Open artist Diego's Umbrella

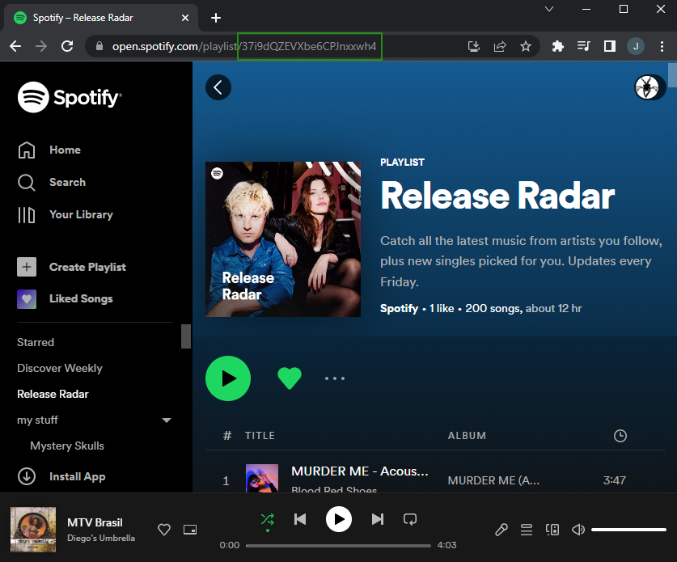(x=101, y=539)
